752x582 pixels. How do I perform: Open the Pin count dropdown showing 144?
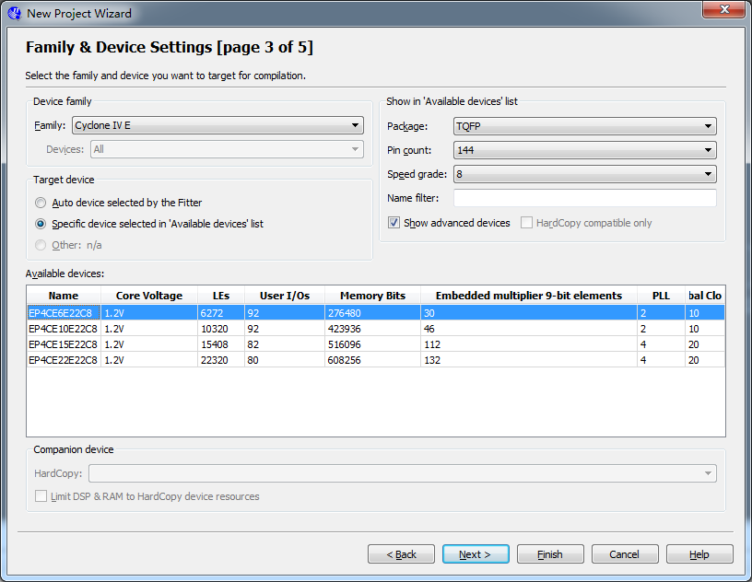584,150
